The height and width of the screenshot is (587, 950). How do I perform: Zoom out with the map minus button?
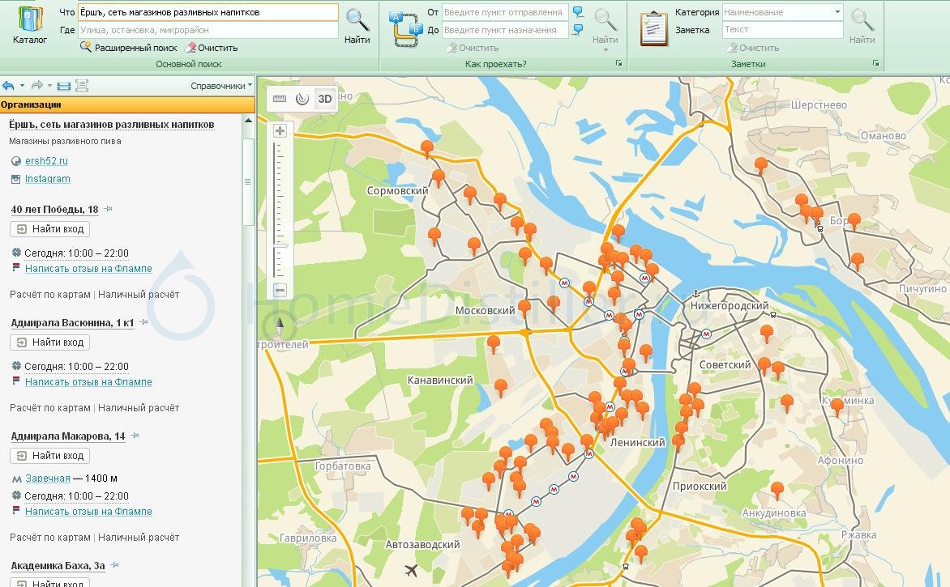pos(280,291)
